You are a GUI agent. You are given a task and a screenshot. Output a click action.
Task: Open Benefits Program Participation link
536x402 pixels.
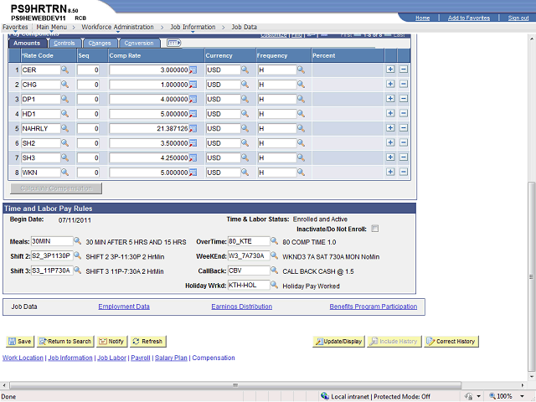point(374,307)
